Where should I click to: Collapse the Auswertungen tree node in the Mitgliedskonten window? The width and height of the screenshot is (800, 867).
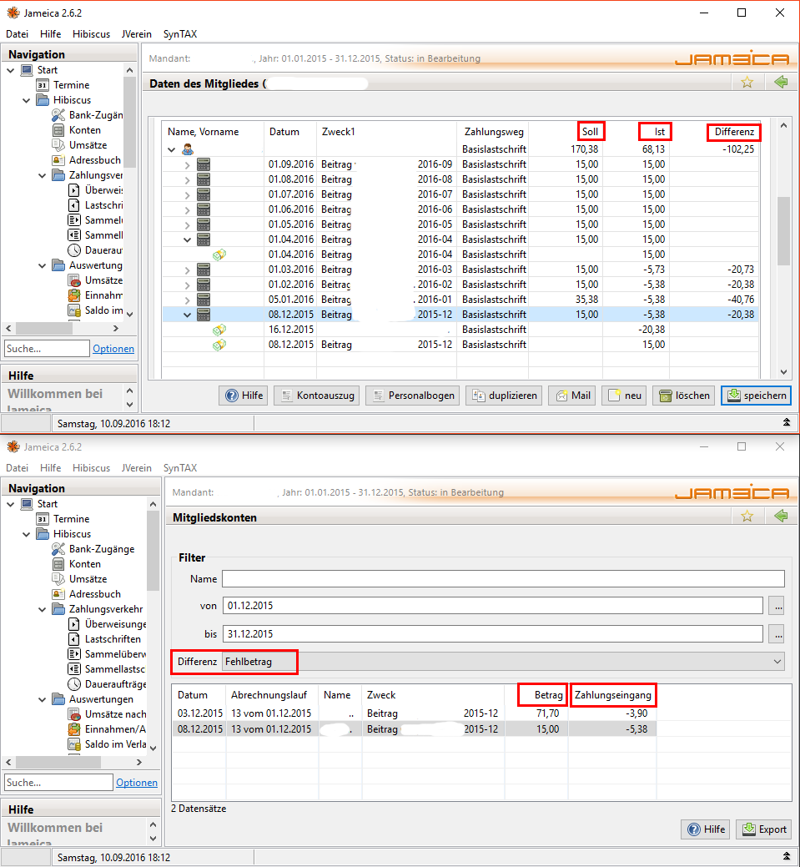tap(42, 699)
